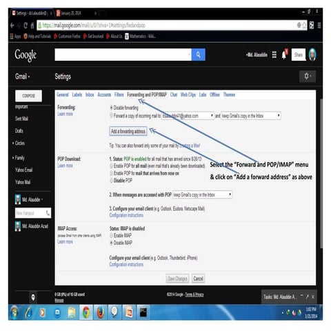This screenshot has width=331, height=331.
Task: Open the Google apps grid icon
Action: [x=274, y=54]
